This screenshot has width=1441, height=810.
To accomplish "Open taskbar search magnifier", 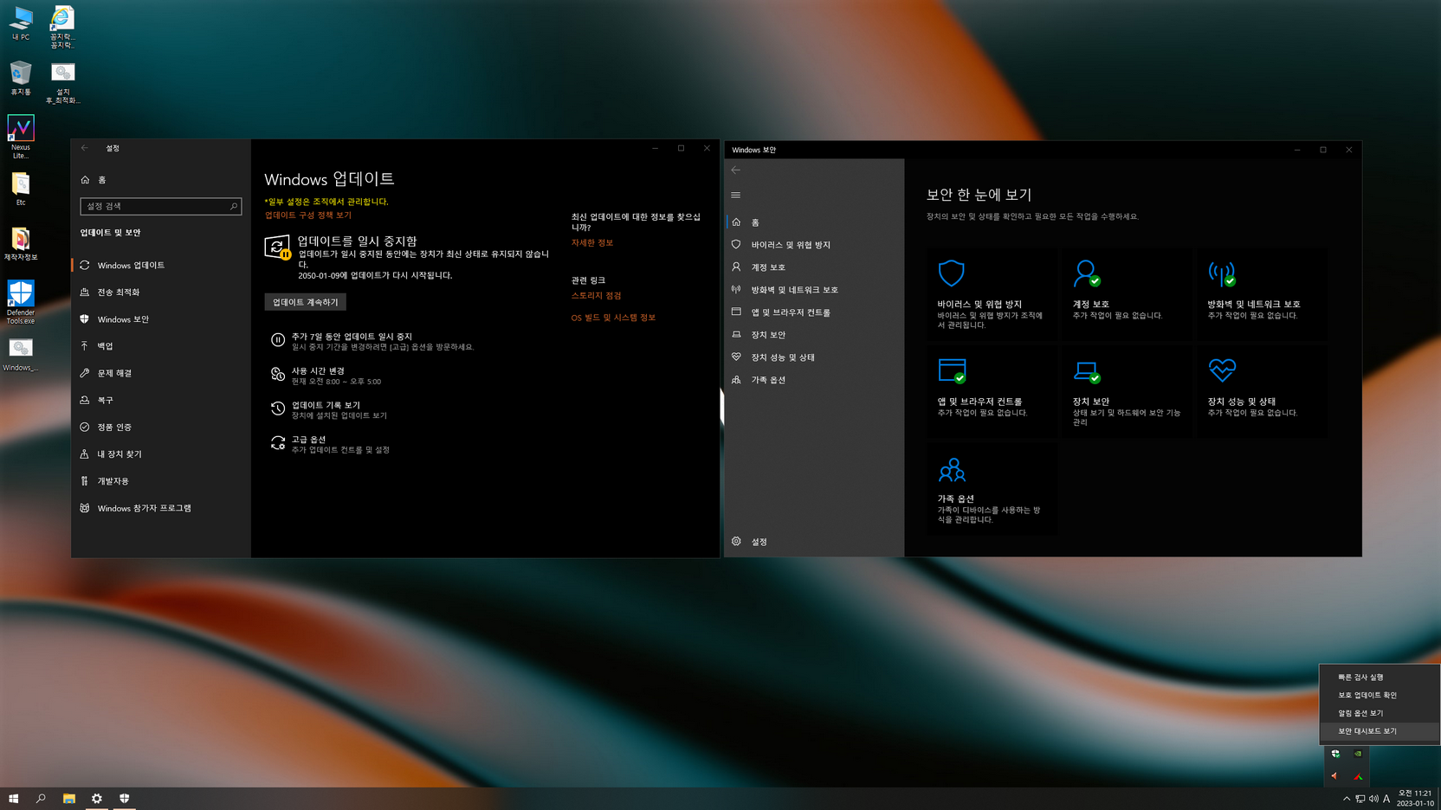I will pyautogui.click(x=41, y=799).
